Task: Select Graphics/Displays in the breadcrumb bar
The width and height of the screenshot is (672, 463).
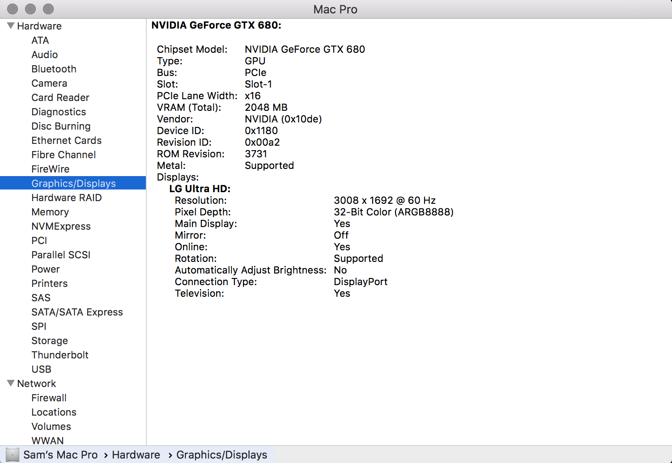Action: (x=221, y=455)
